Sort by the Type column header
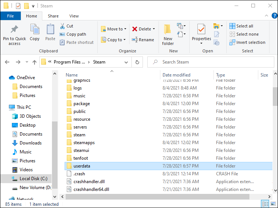Screen dimensions: 278x208 pyautogui.click(x=220, y=75)
